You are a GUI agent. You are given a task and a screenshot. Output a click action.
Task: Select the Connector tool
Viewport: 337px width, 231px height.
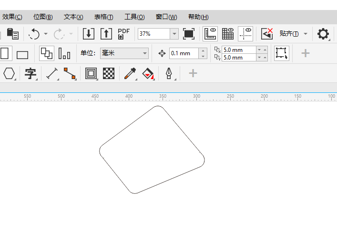70,73
